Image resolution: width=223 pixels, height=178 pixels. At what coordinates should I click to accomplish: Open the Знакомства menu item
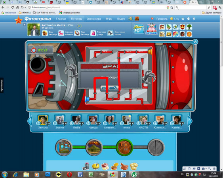(x=94, y=19)
